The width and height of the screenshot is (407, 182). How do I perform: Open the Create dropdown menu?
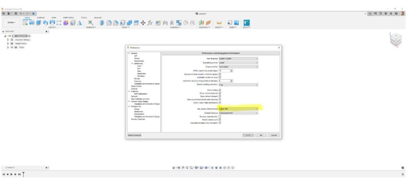coord(52,27)
